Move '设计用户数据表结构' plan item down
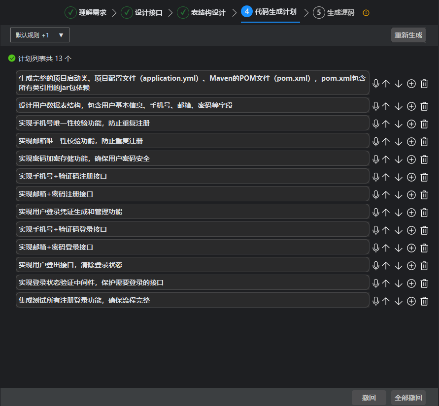The image size is (439, 406). [399, 106]
